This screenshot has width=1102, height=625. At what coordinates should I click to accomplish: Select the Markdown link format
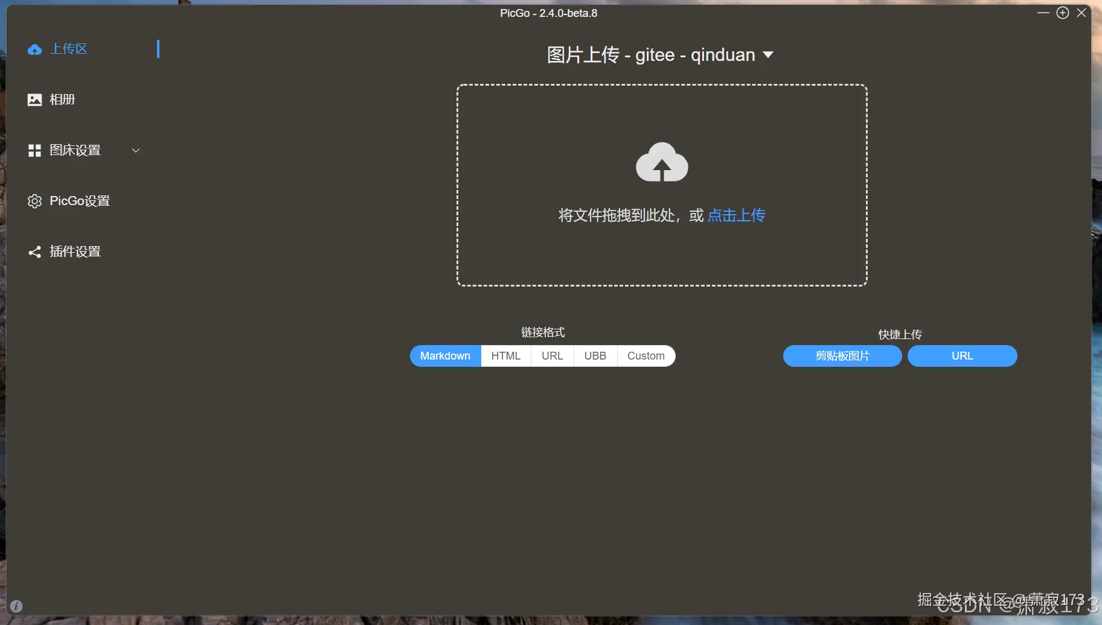(445, 355)
